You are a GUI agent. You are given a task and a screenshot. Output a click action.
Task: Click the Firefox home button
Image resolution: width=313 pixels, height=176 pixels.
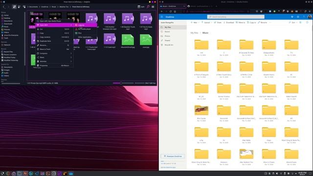tap(175, 12)
